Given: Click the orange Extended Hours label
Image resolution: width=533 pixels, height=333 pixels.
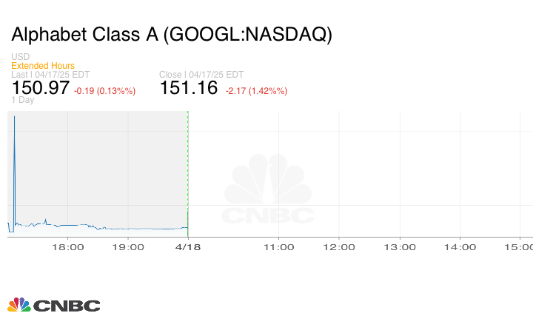Looking at the screenshot, I should (x=42, y=66).
